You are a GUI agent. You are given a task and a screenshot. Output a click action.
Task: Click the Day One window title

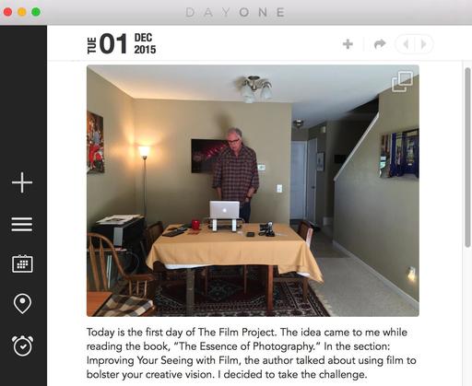pos(235,13)
